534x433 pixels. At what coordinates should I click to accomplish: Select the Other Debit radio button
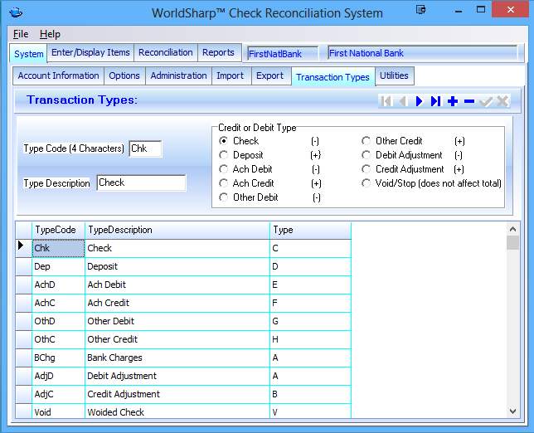point(223,197)
